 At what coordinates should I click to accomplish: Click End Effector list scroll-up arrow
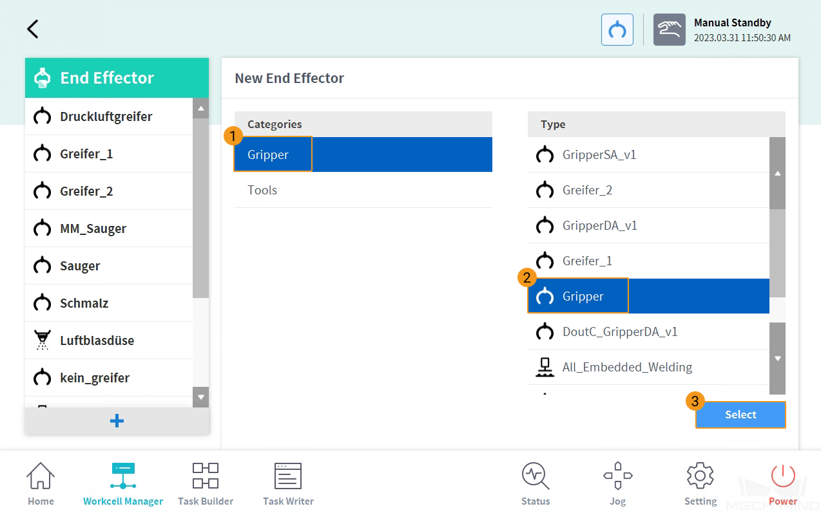pyautogui.click(x=201, y=108)
